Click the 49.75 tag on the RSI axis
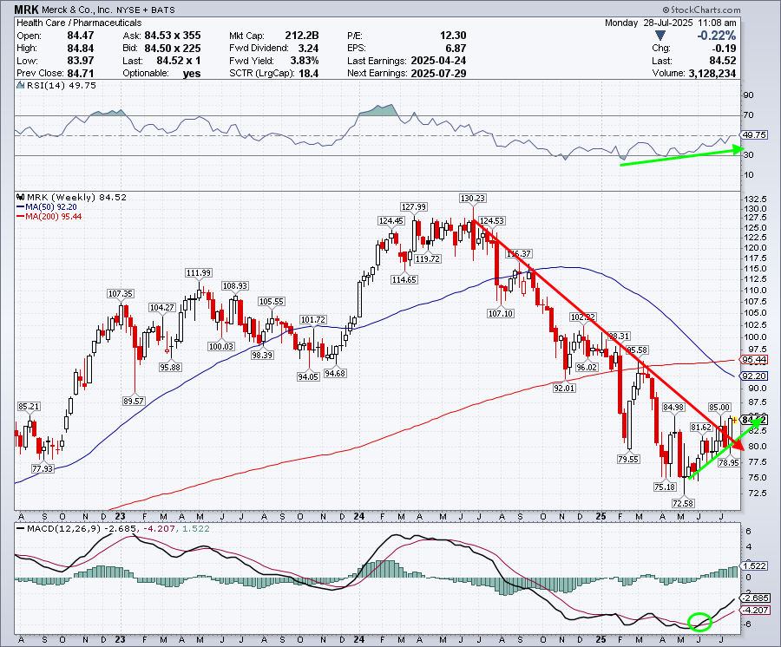781x647 pixels. pyautogui.click(x=754, y=135)
